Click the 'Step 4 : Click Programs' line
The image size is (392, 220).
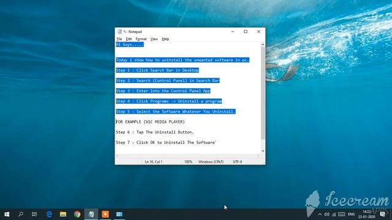(169, 101)
